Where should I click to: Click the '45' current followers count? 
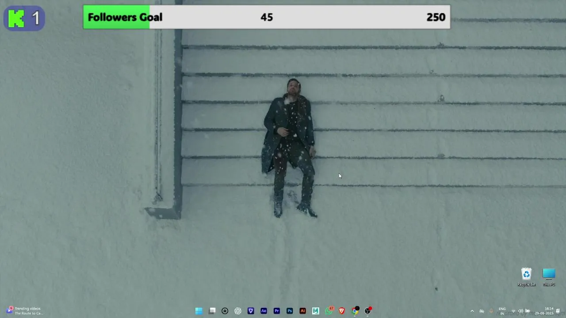pyautogui.click(x=267, y=17)
